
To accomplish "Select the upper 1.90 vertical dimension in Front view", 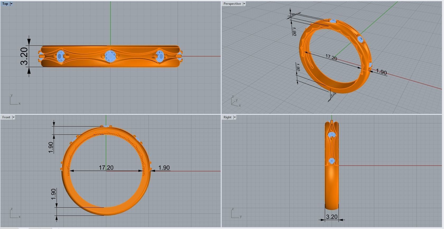I will click(x=51, y=147).
